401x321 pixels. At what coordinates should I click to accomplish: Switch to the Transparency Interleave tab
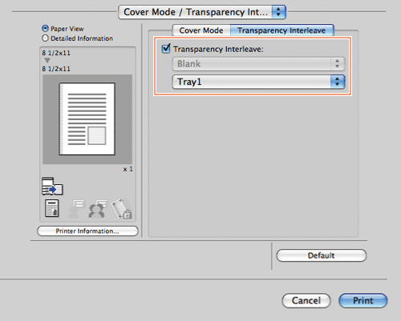(x=282, y=30)
